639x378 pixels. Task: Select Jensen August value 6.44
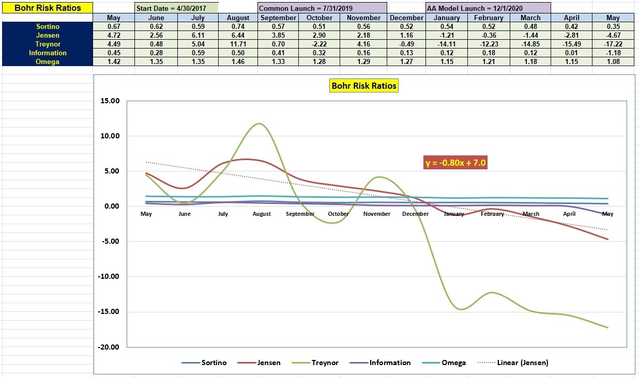click(238, 35)
